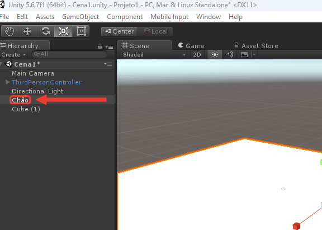Toggle the Center pivot mode button

pos(119,31)
